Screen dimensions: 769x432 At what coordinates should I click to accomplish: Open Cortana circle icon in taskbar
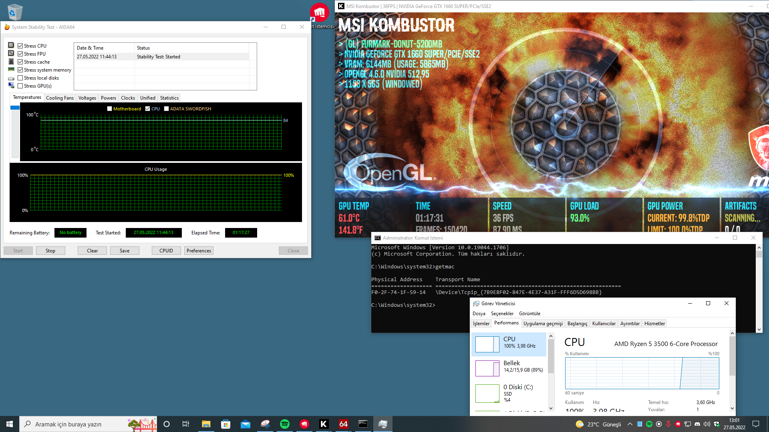[167, 424]
